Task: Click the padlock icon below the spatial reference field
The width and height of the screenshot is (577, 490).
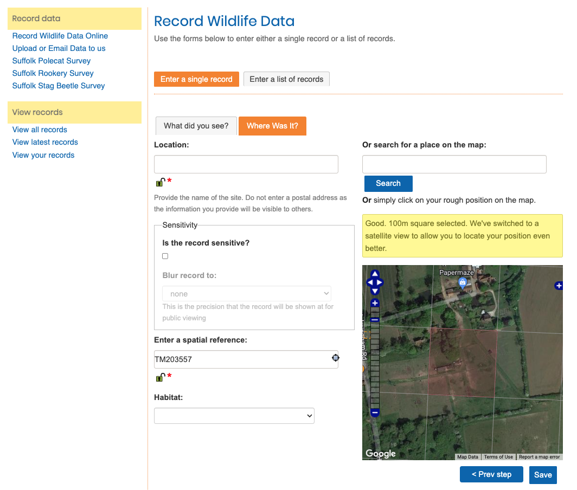Action: pos(160,377)
